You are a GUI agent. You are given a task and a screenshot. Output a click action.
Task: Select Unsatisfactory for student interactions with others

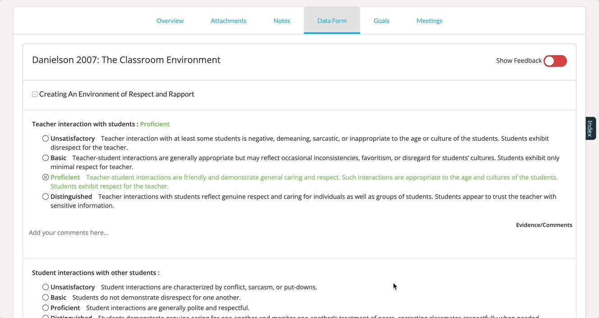[46, 287]
